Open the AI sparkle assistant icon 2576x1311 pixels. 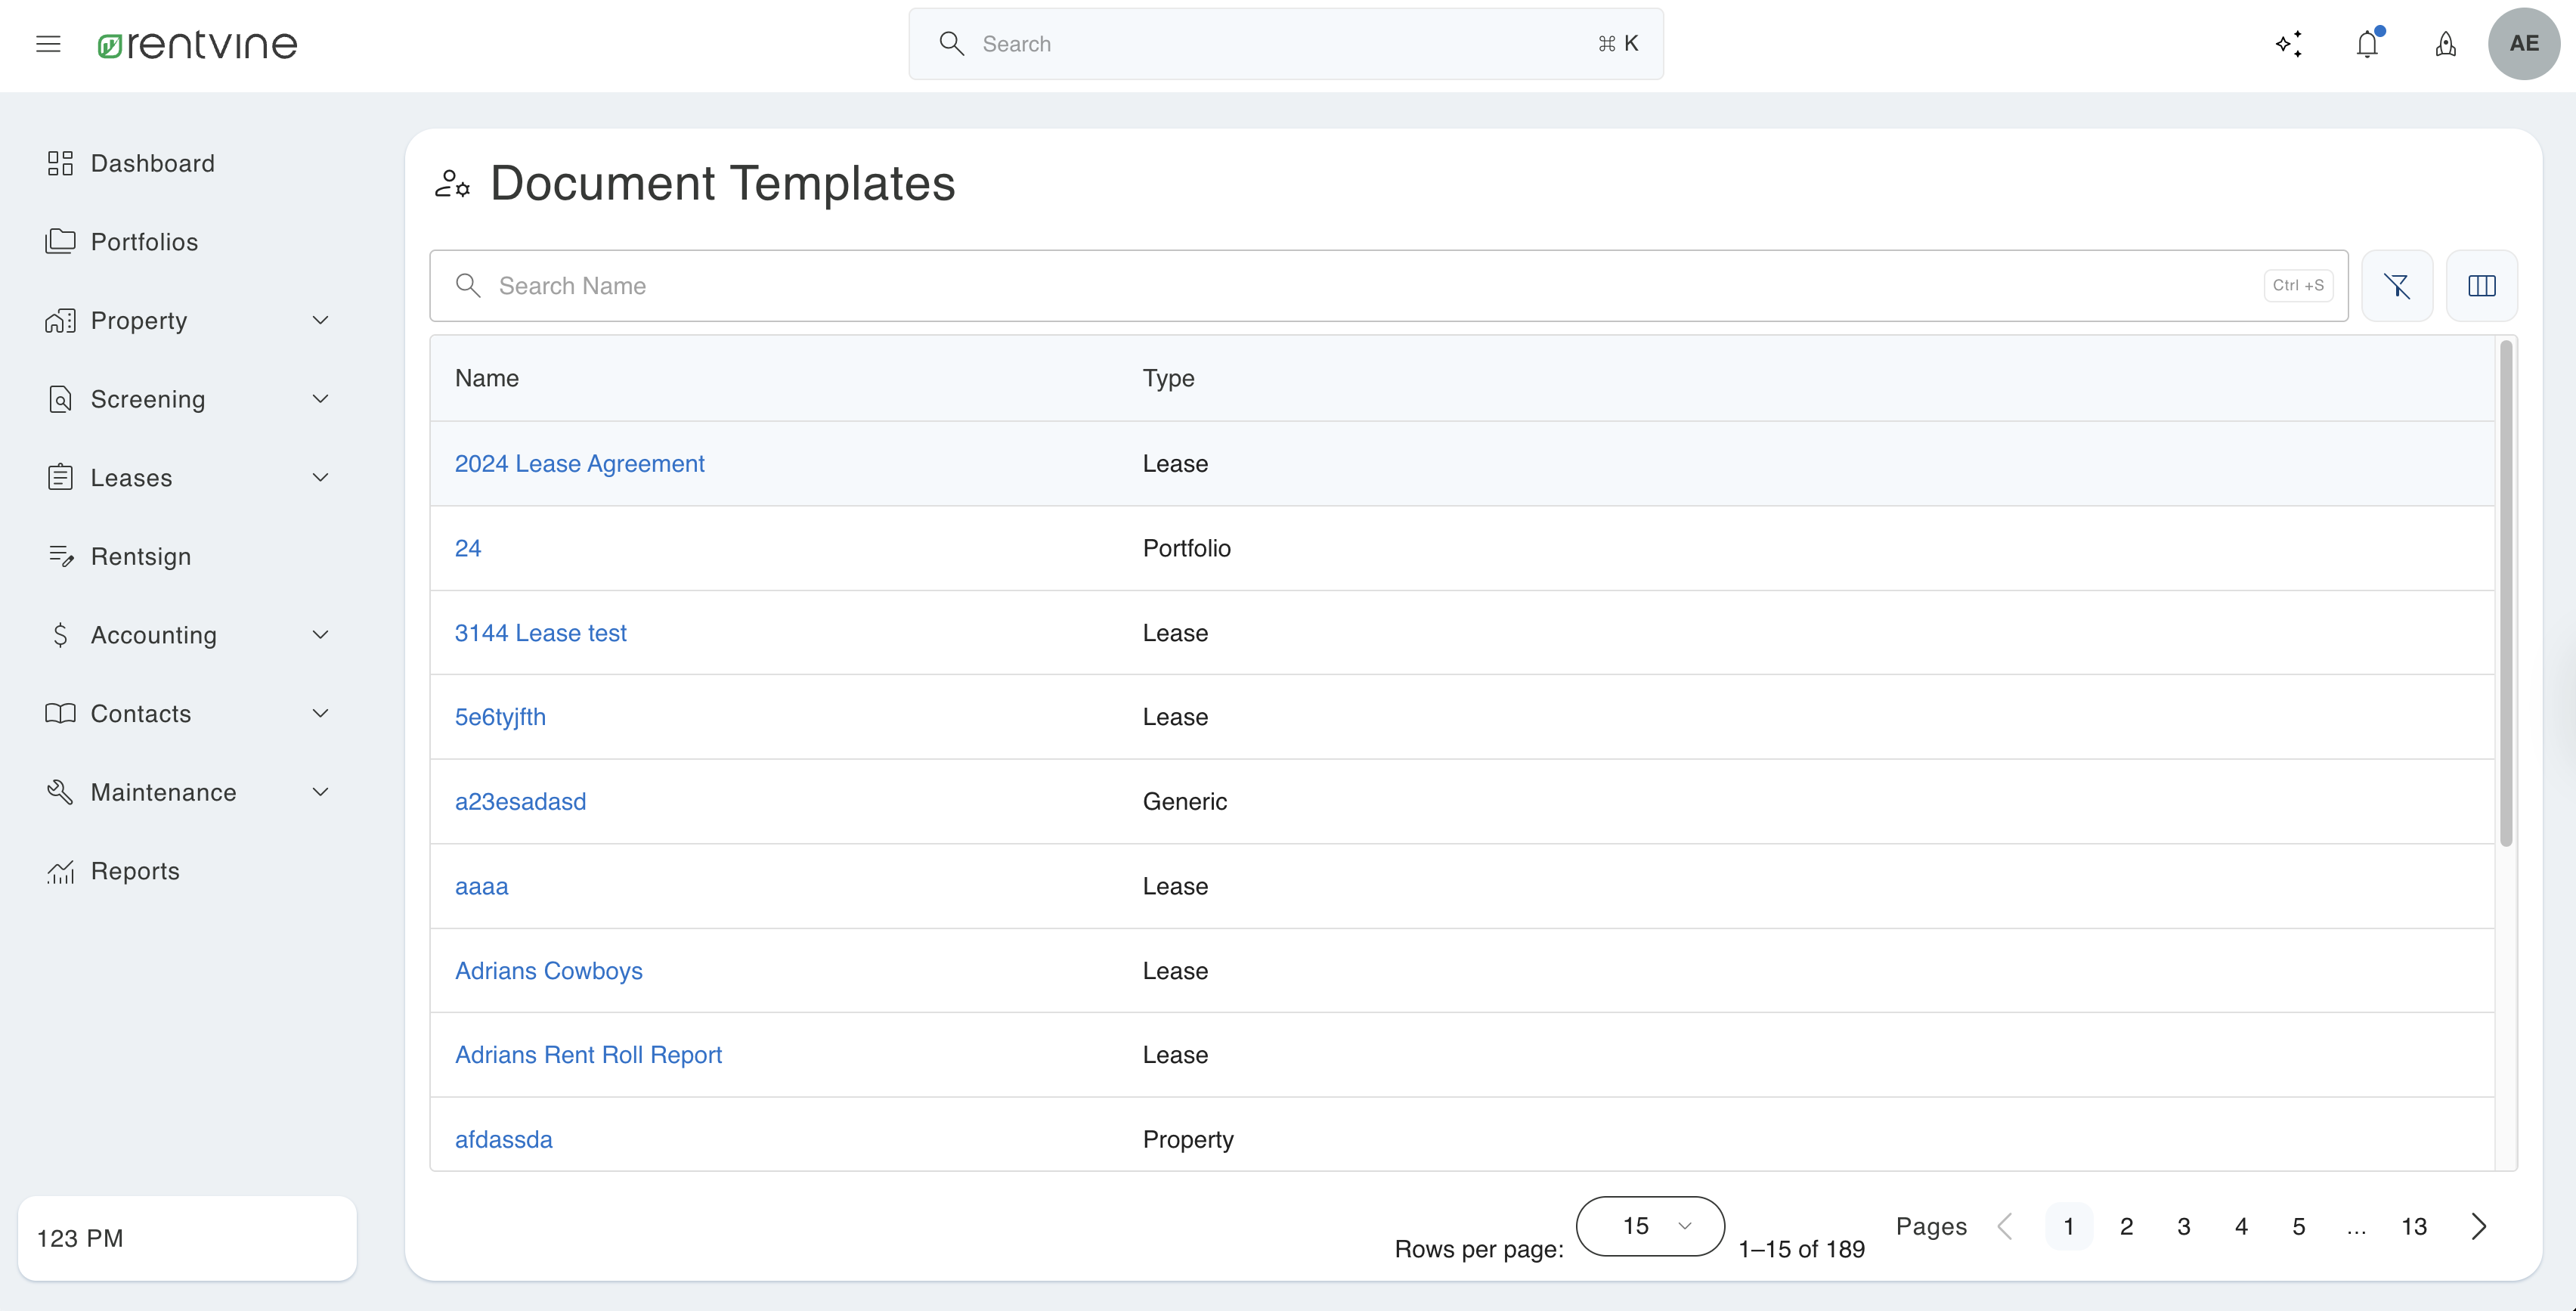(2289, 44)
